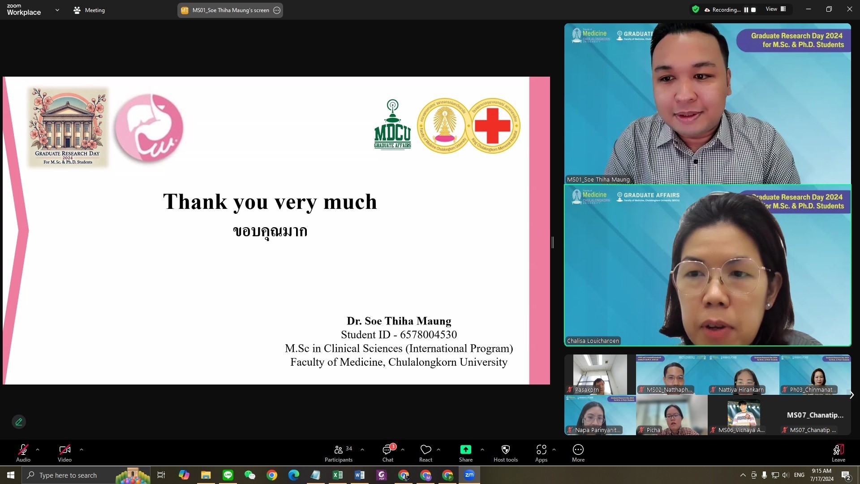Open the View layout menu
860x484 pixels.
(x=776, y=9)
